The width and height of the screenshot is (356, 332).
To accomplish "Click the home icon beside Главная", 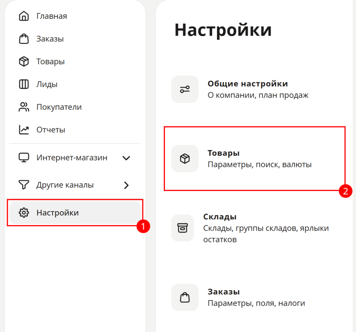I will pos(24,16).
